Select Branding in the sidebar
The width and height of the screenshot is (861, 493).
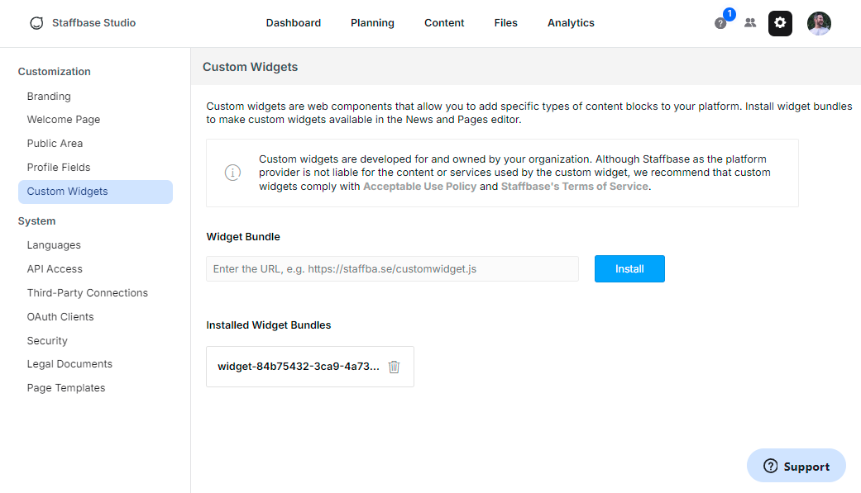[x=49, y=97]
